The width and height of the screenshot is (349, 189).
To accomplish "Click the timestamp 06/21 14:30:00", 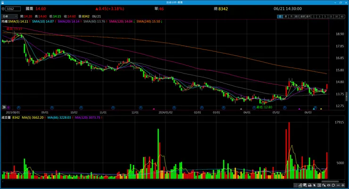I will tap(288, 8).
